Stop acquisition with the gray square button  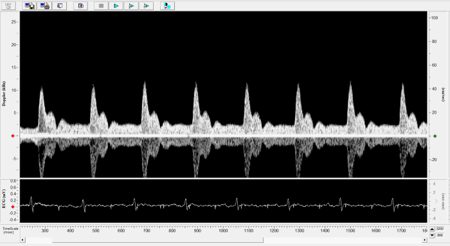(x=101, y=6)
